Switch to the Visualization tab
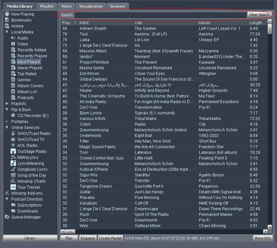 click(91, 6)
